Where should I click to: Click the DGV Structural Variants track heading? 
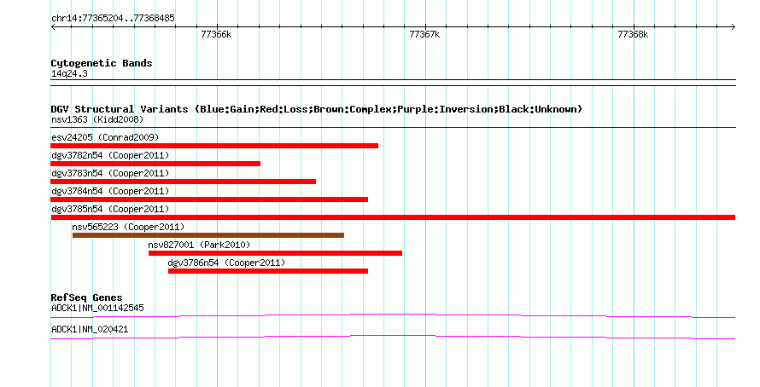pyautogui.click(x=317, y=109)
